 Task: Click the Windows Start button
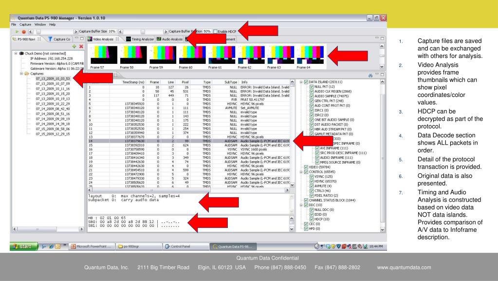(x=24, y=246)
